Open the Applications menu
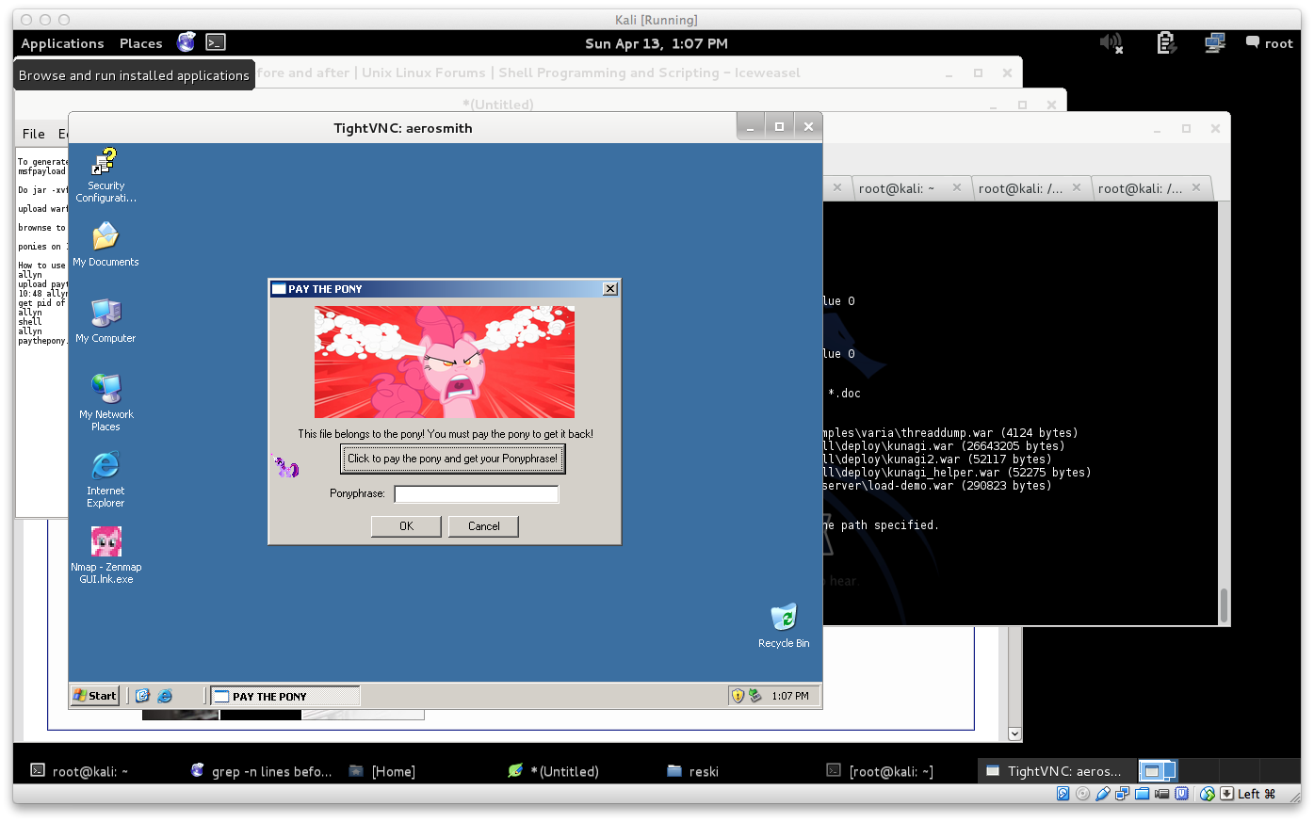Image resolution: width=1314 pixels, height=822 pixels. pyautogui.click(x=62, y=43)
